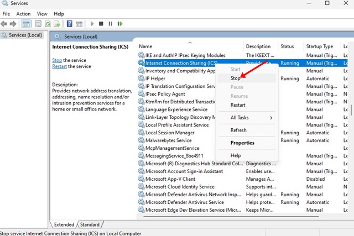Click the Restart the service link
The height and width of the screenshot is (236, 354).
click(61, 66)
